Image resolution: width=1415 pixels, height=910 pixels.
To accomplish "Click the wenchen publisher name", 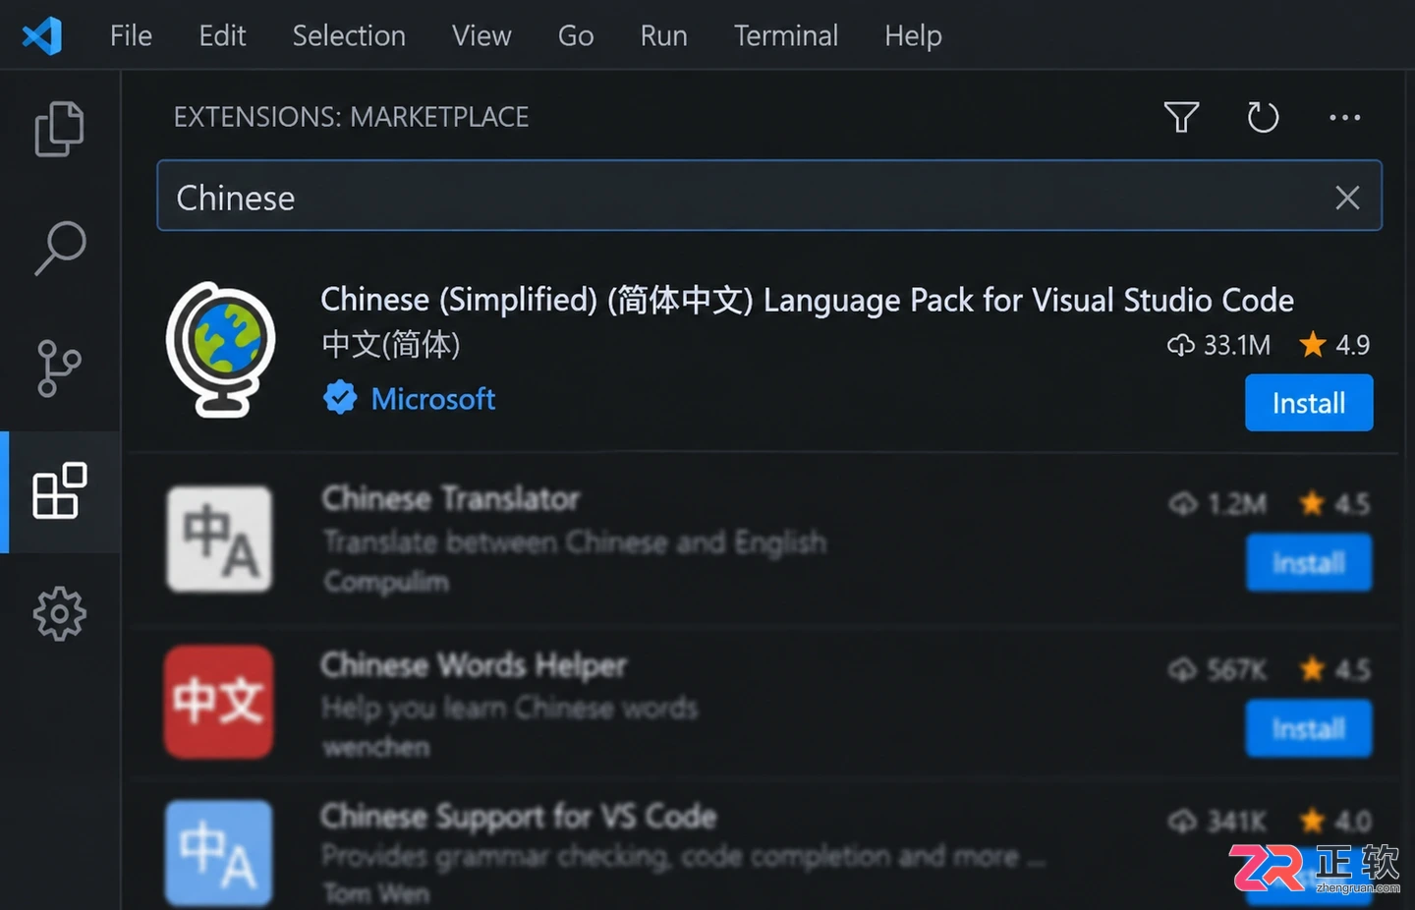I will click(376, 747).
